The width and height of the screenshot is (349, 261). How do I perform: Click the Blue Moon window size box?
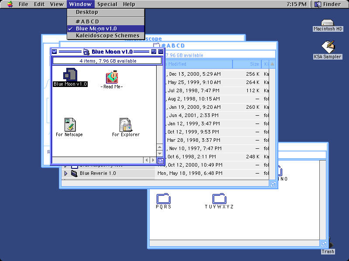[x=160, y=161]
